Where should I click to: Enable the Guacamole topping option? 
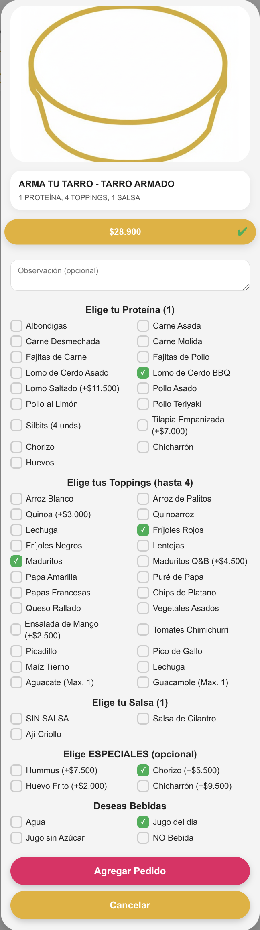tap(143, 682)
